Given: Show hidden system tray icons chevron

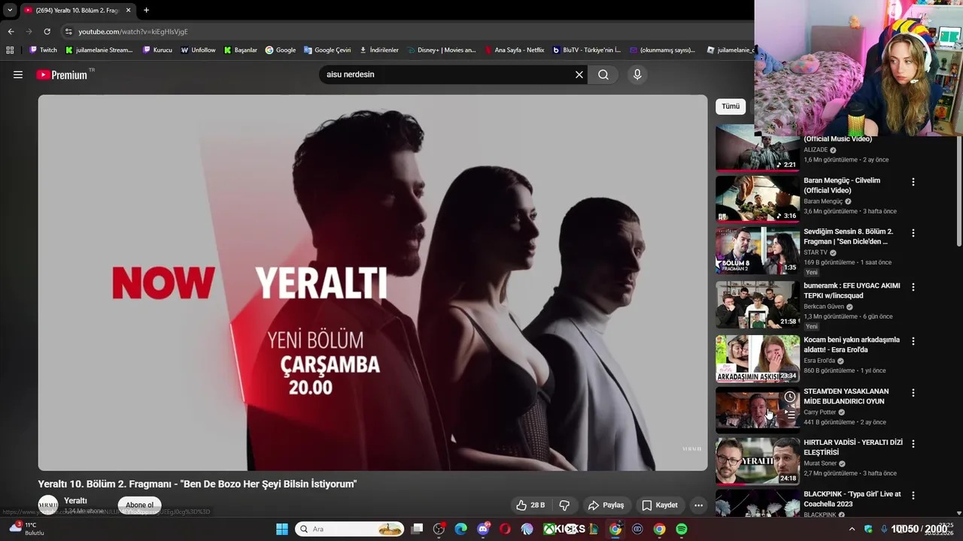Looking at the screenshot, I should pyautogui.click(x=852, y=529).
